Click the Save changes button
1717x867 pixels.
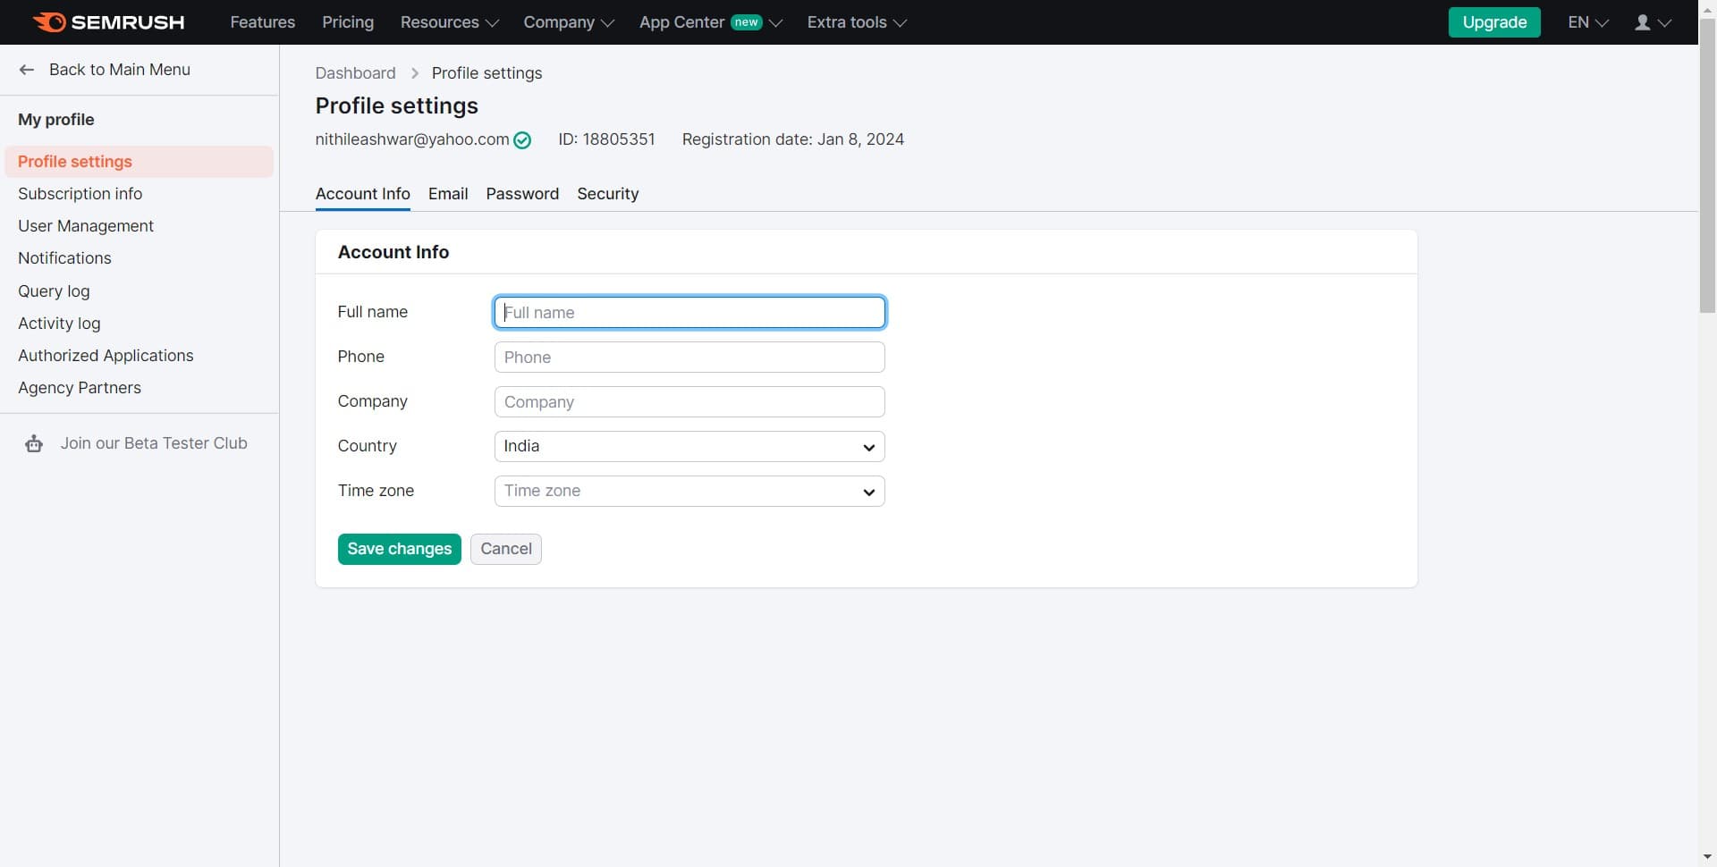pyautogui.click(x=399, y=549)
